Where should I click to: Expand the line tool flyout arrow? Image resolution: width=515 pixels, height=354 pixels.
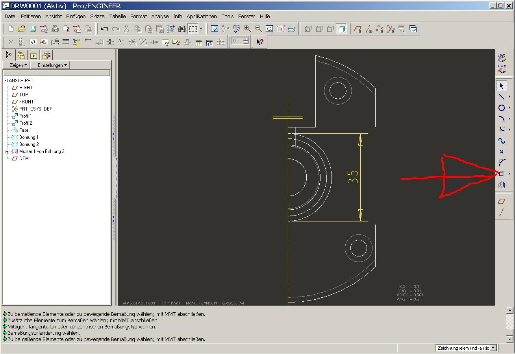510,97
